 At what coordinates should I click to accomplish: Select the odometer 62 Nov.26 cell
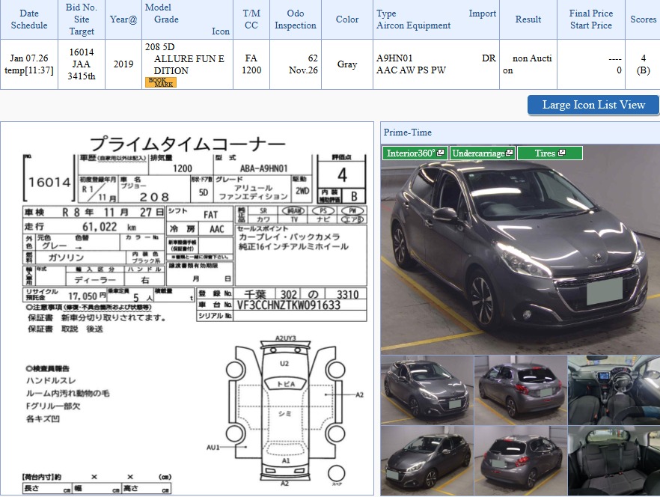[x=296, y=64]
